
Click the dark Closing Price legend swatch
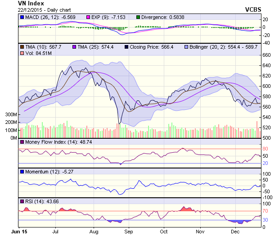127,47
